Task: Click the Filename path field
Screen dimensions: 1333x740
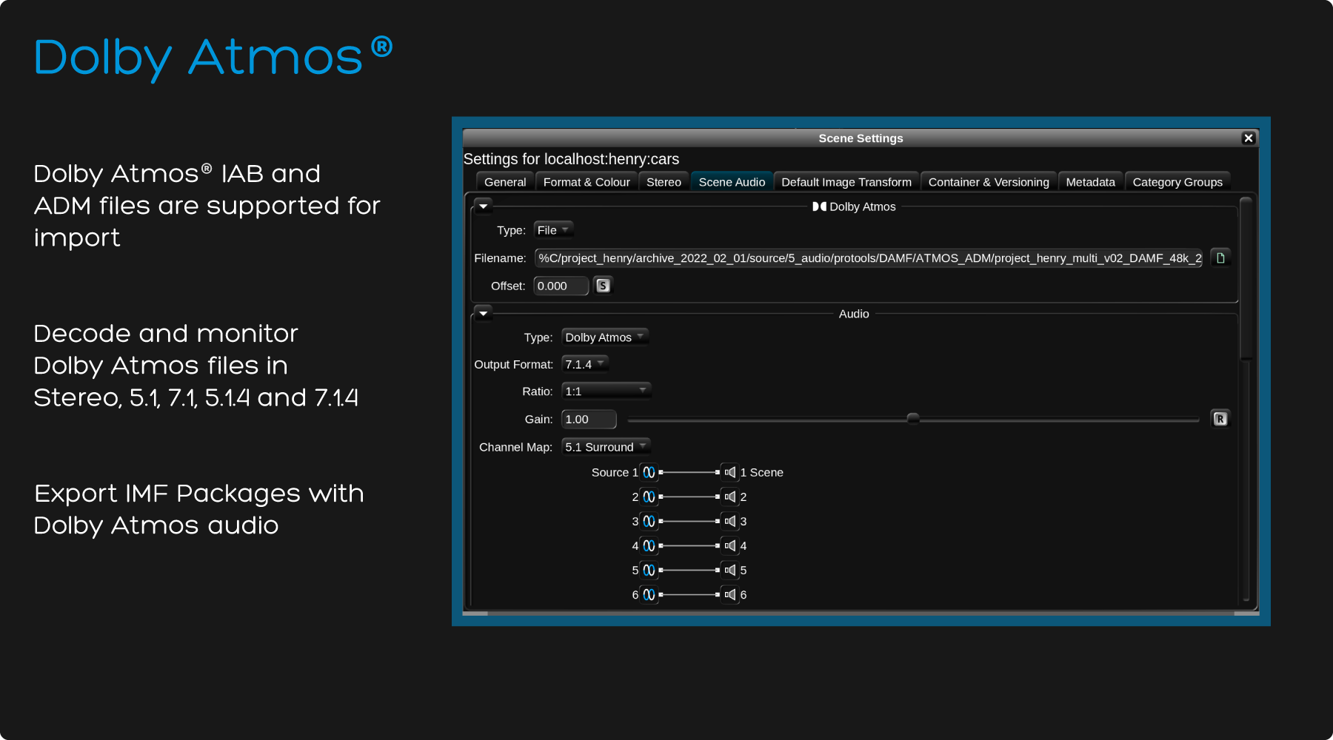Action: point(869,258)
